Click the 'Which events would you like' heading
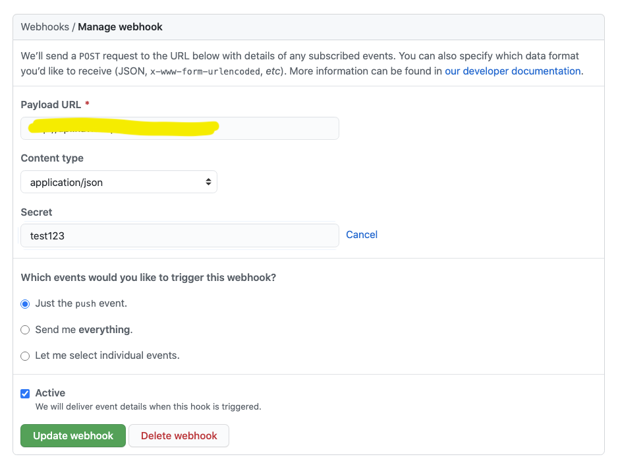 (148, 278)
